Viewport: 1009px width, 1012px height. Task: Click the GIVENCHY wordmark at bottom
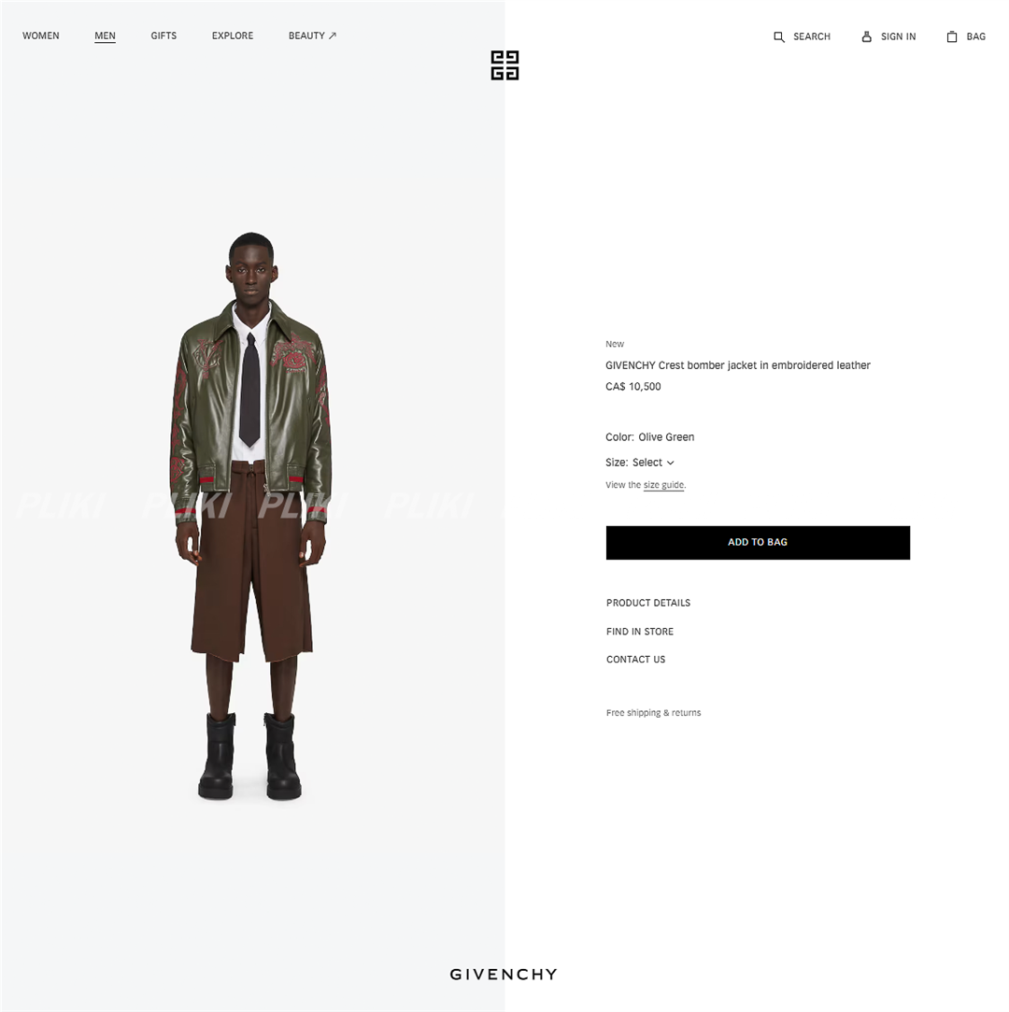click(504, 974)
